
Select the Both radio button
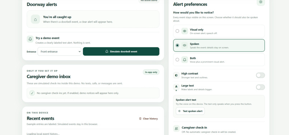pos(177,60)
